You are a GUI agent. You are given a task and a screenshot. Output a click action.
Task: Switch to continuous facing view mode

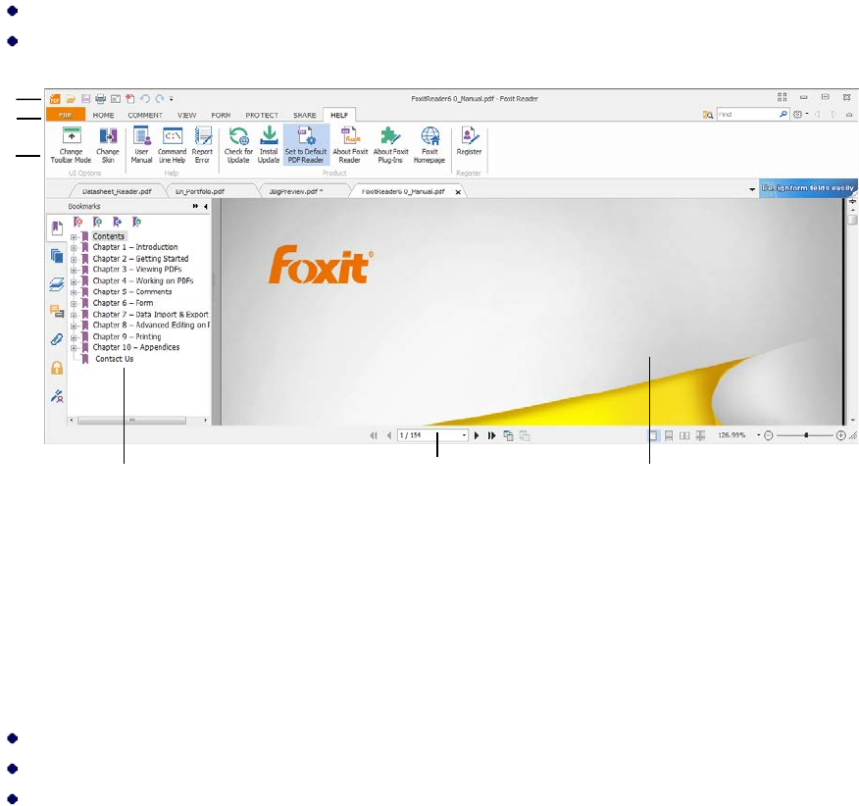[701, 435]
